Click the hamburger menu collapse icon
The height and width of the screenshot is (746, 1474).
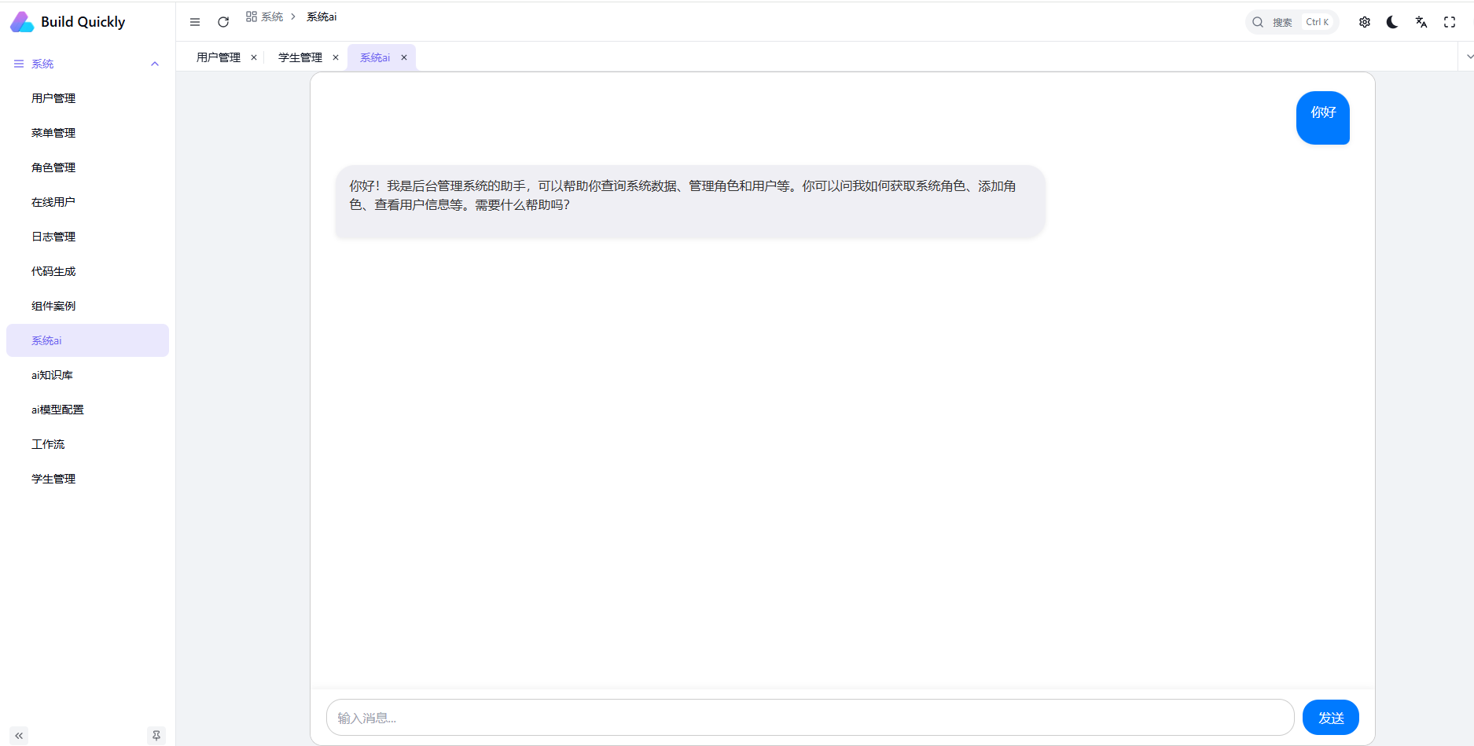195,22
